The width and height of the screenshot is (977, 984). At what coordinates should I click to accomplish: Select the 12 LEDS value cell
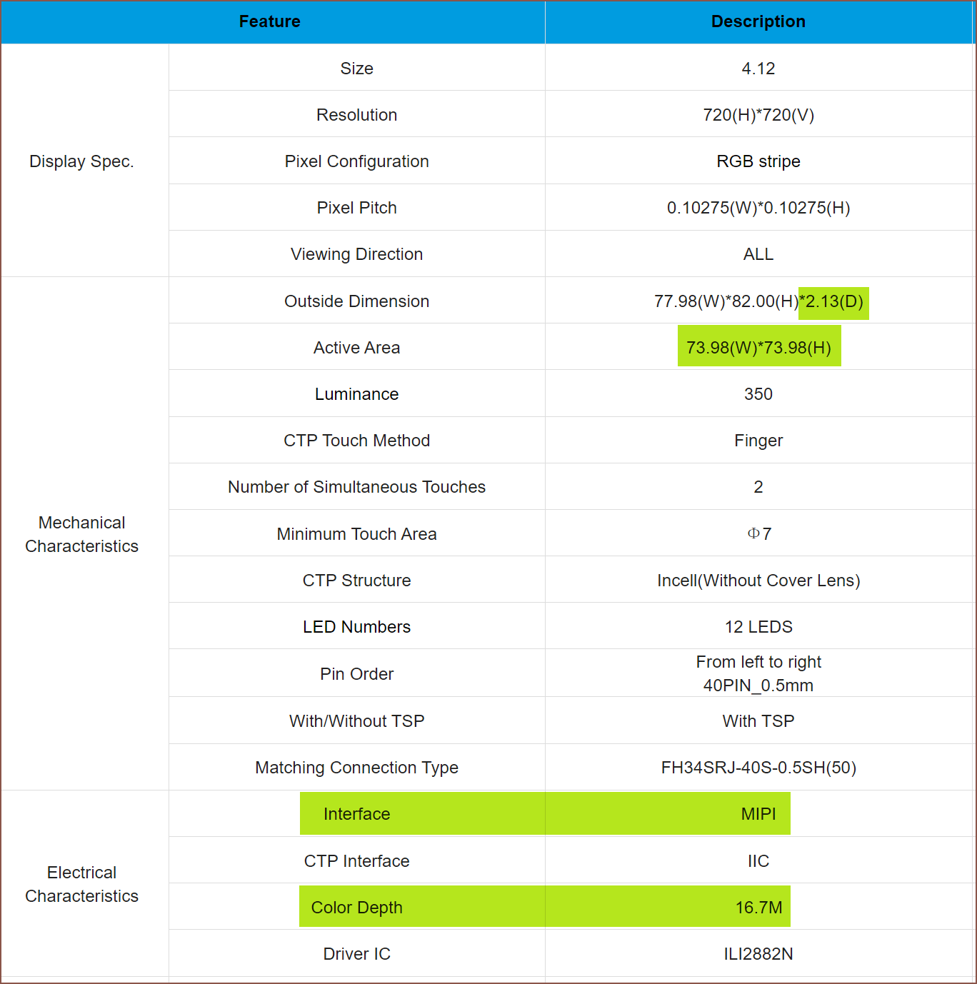pos(758,627)
